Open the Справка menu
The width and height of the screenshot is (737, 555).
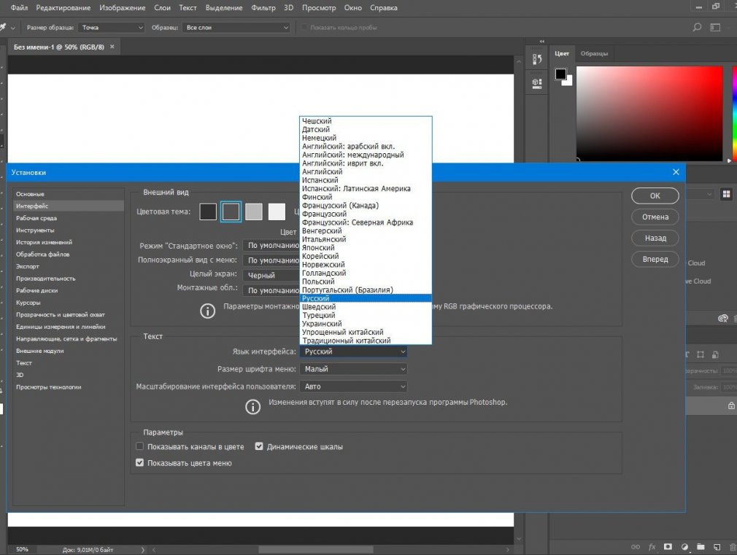(384, 7)
